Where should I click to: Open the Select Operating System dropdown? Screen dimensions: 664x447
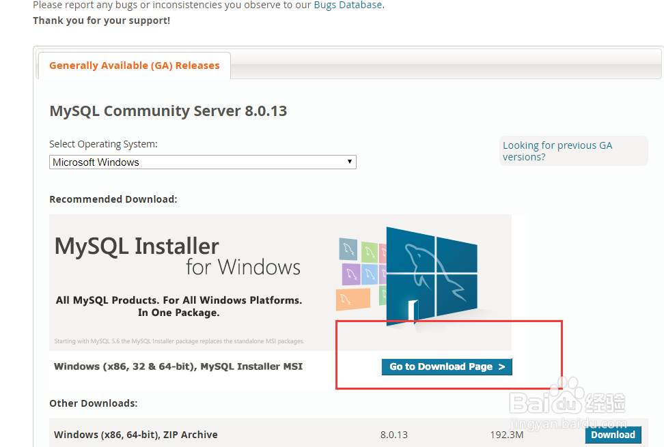pos(202,162)
